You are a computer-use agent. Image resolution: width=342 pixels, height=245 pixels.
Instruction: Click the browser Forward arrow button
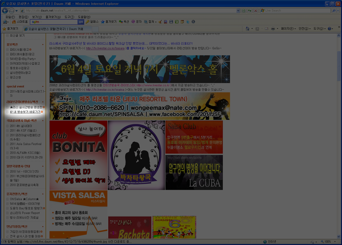coord(11,10)
